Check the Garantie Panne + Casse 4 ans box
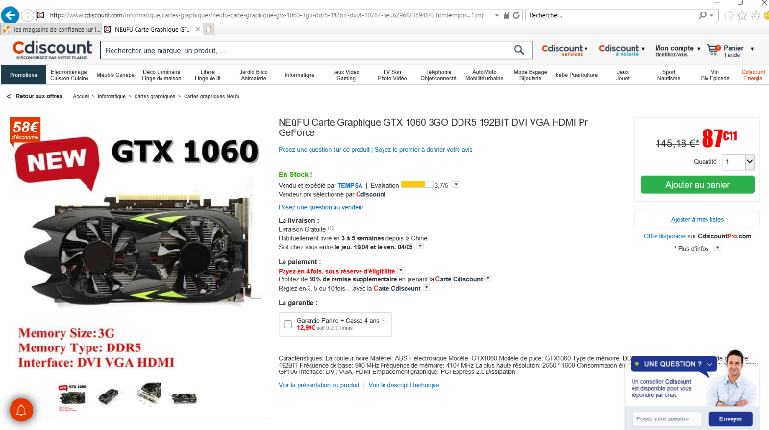Screen dimensions: 769x430 [287, 324]
